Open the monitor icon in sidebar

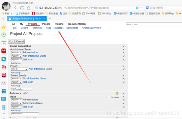tap(4, 99)
